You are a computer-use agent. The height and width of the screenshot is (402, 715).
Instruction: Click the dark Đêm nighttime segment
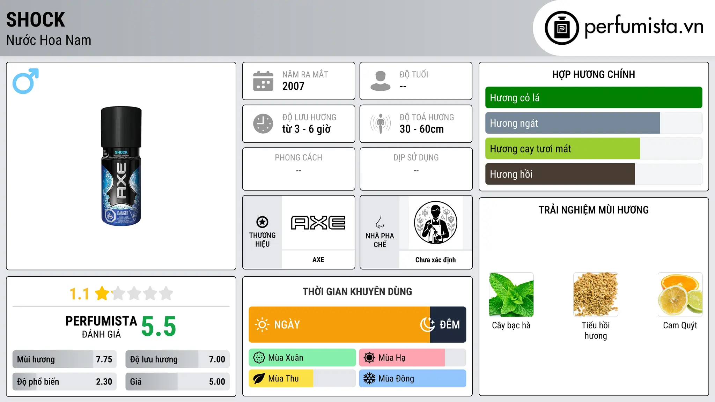point(448,325)
